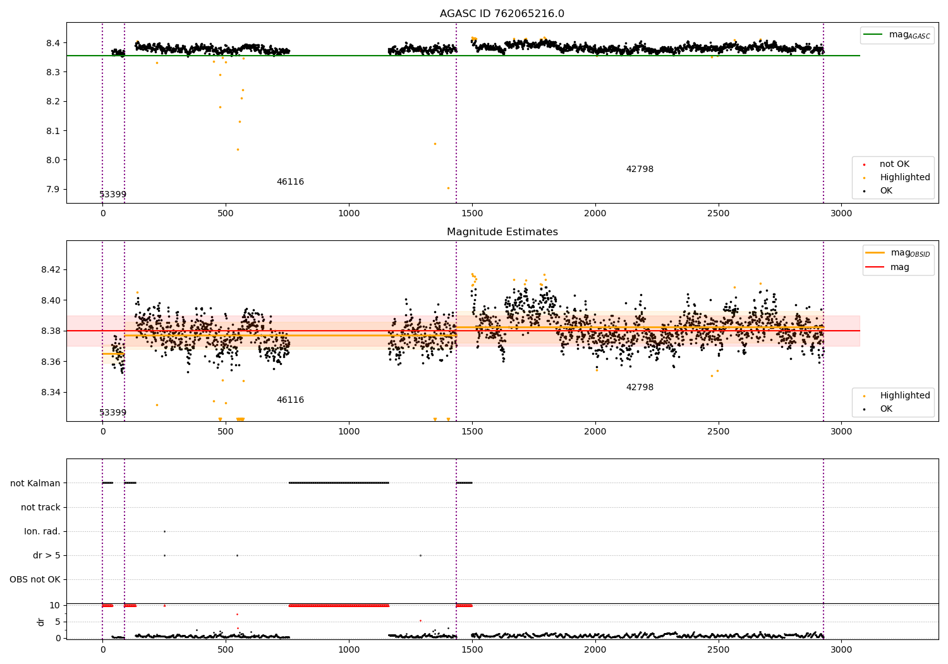Click the '7.9' y-axis tick label

[53, 190]
